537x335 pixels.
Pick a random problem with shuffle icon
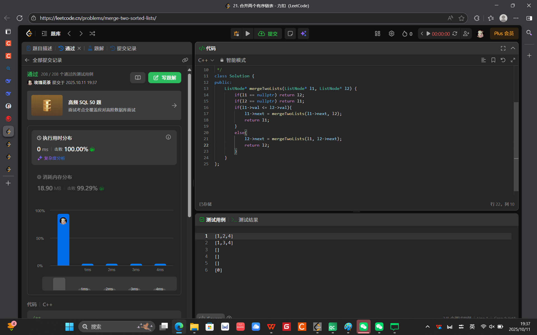pyautogui.click(x=92, y=33)
